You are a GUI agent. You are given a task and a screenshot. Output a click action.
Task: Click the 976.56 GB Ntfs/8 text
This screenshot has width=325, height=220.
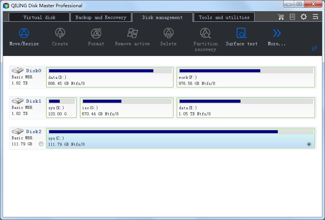tap(197, 83)
